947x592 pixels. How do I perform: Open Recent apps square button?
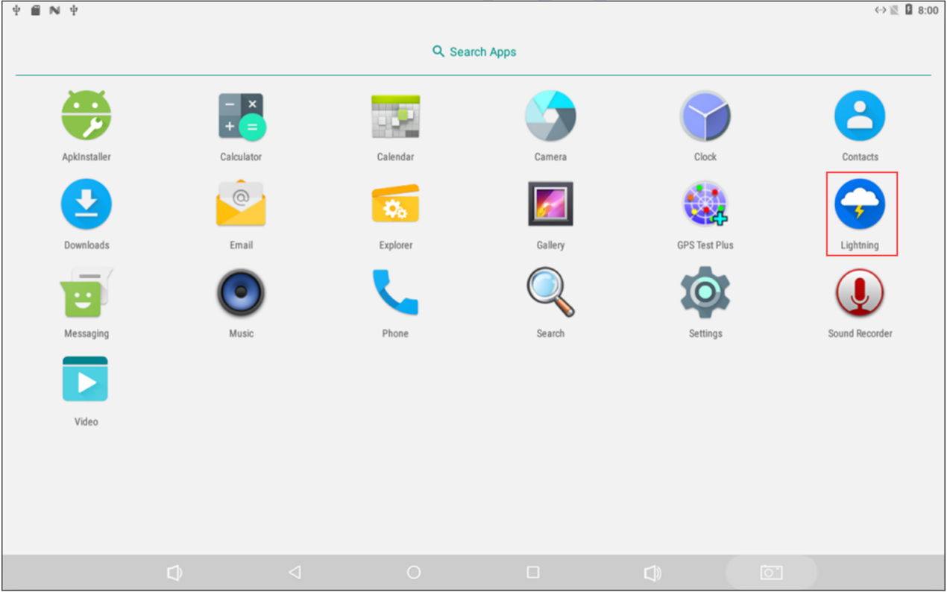[532, 573]
